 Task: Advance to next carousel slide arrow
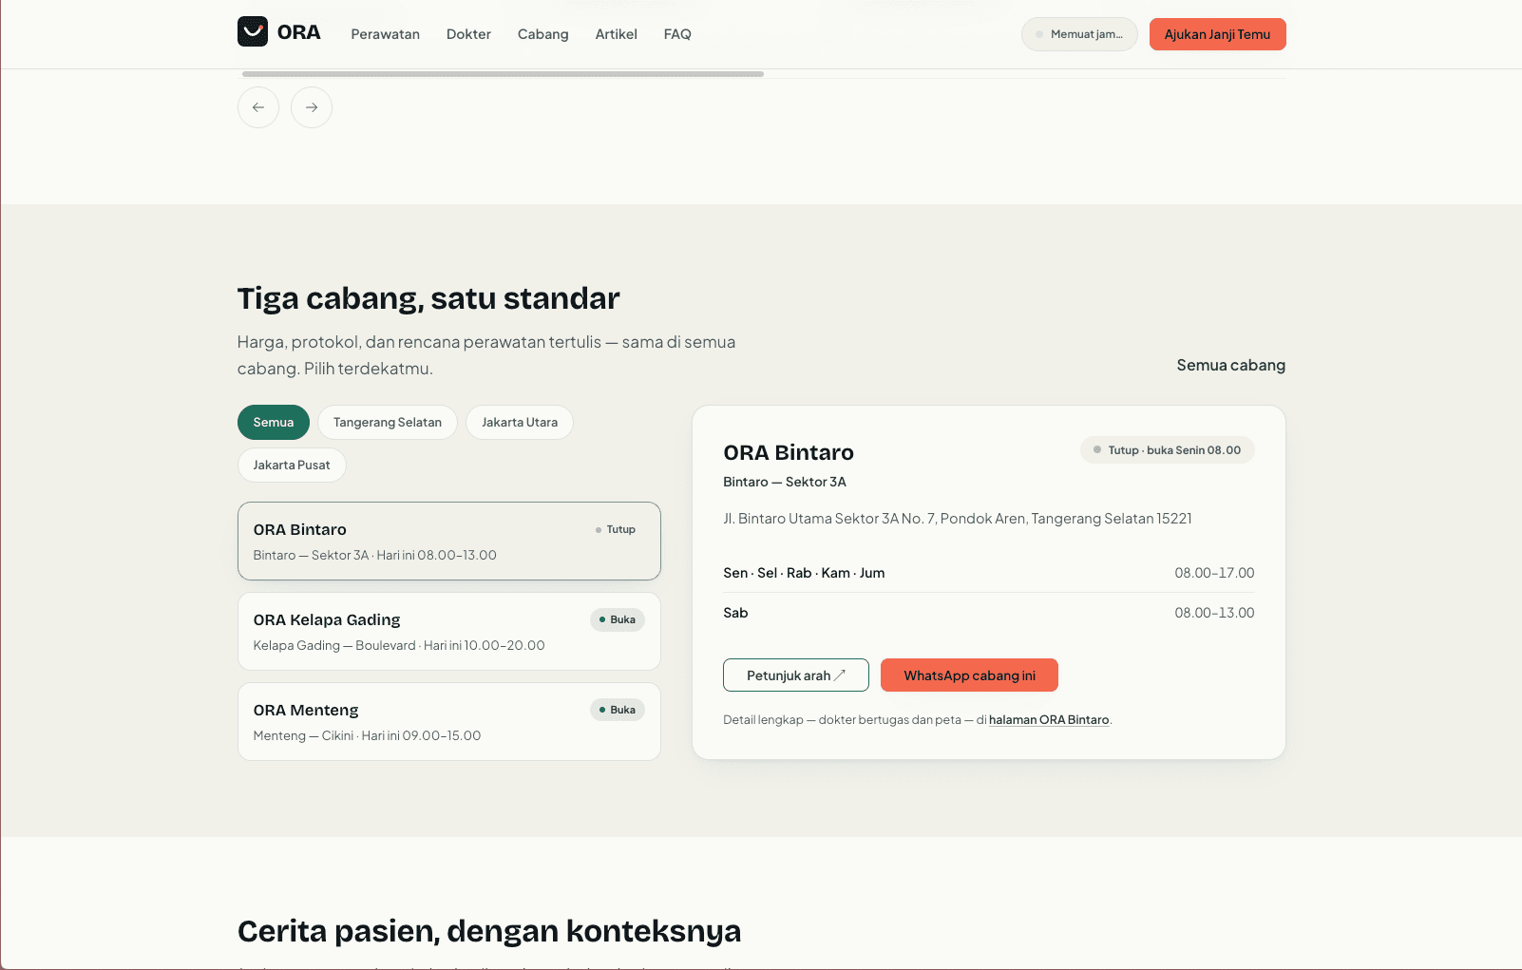point(312,107)
